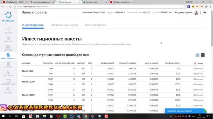Switch to the Мои рассрочки tab

click(96, 25)
